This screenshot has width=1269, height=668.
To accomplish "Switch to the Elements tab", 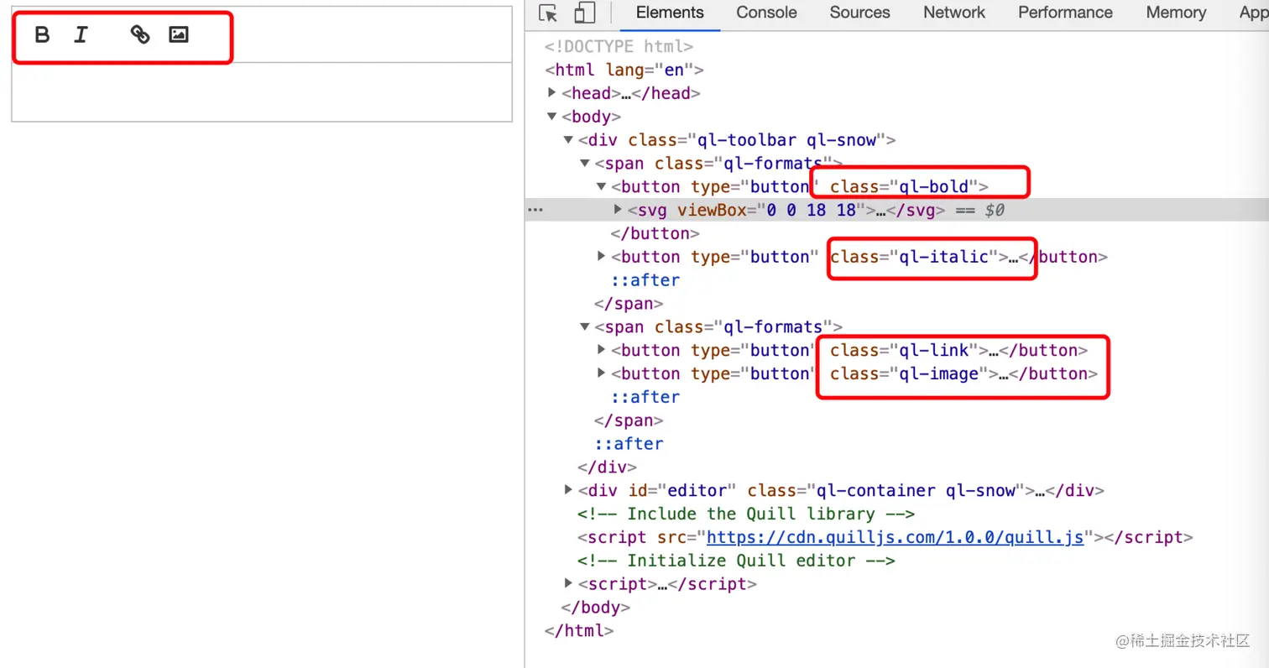I will [x=670, y=13].
